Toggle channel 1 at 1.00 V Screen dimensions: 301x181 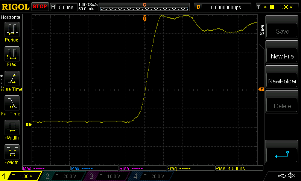click(x=21, y=176)
